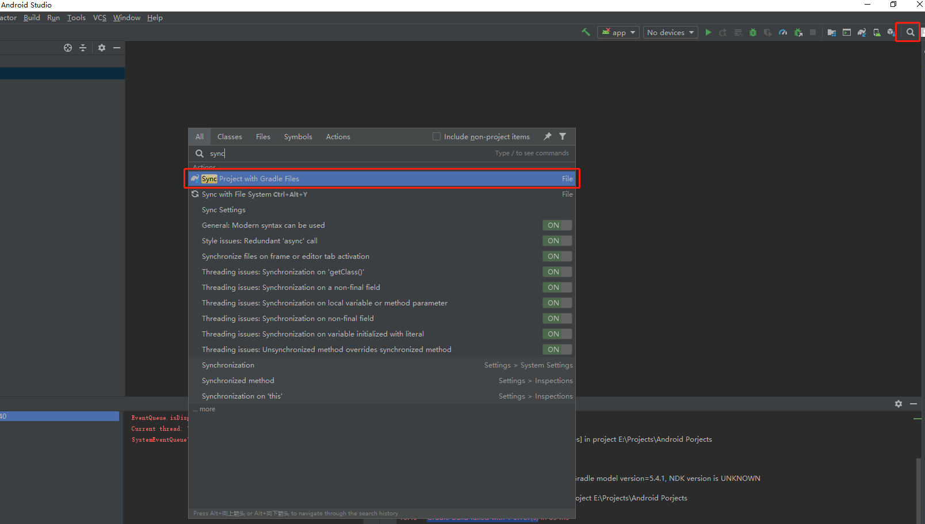925x524 pixels.
Task: Toggle 'Style issues: Redundant async call' switch
Action: point(557,241)
